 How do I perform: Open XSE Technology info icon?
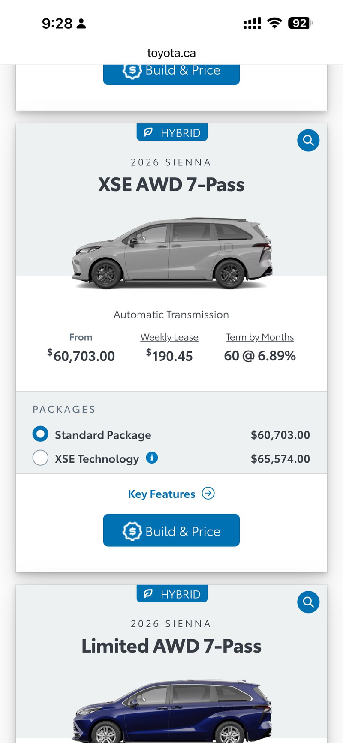pyautogui.click(x=152, y=458)
